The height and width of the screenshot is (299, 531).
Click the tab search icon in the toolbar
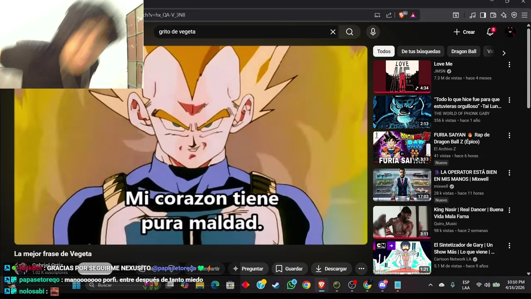pyautogui.click(x=456, y=15)
